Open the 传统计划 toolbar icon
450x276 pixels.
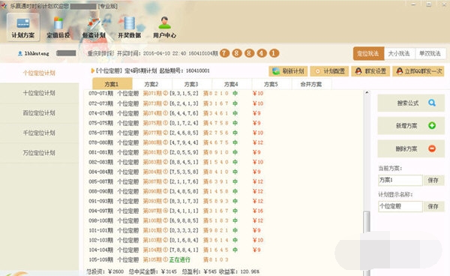coord(94,28)
